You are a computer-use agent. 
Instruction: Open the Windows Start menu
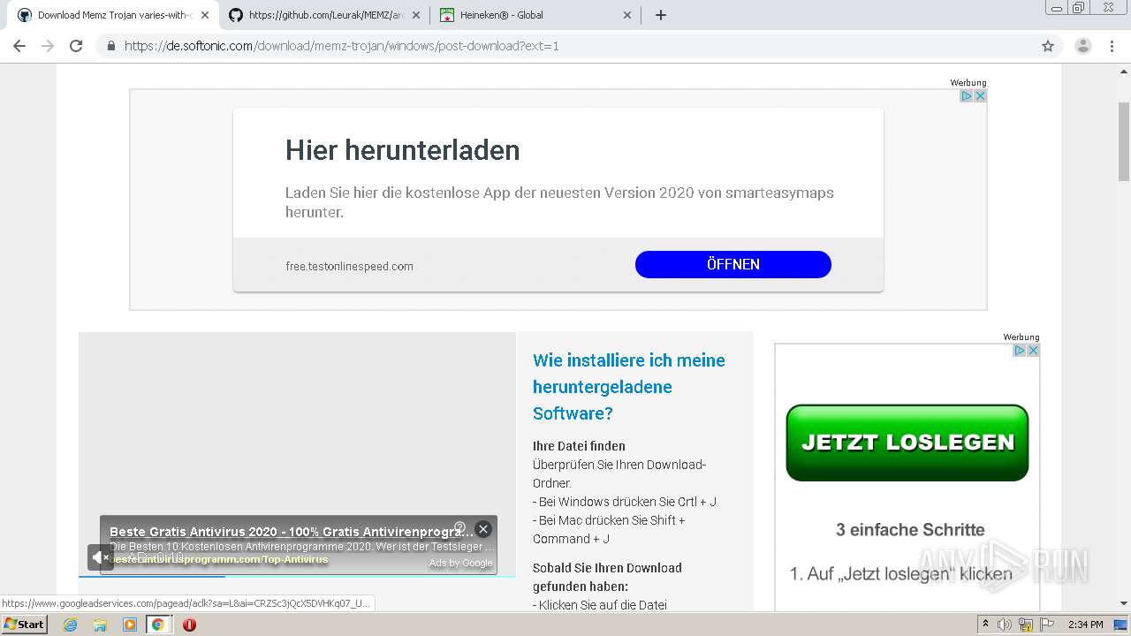click(25, 625)
